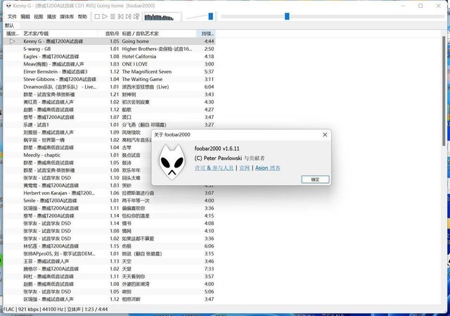Skip to the previous track
The image size is (450, 316).
[x=120, y=17]
